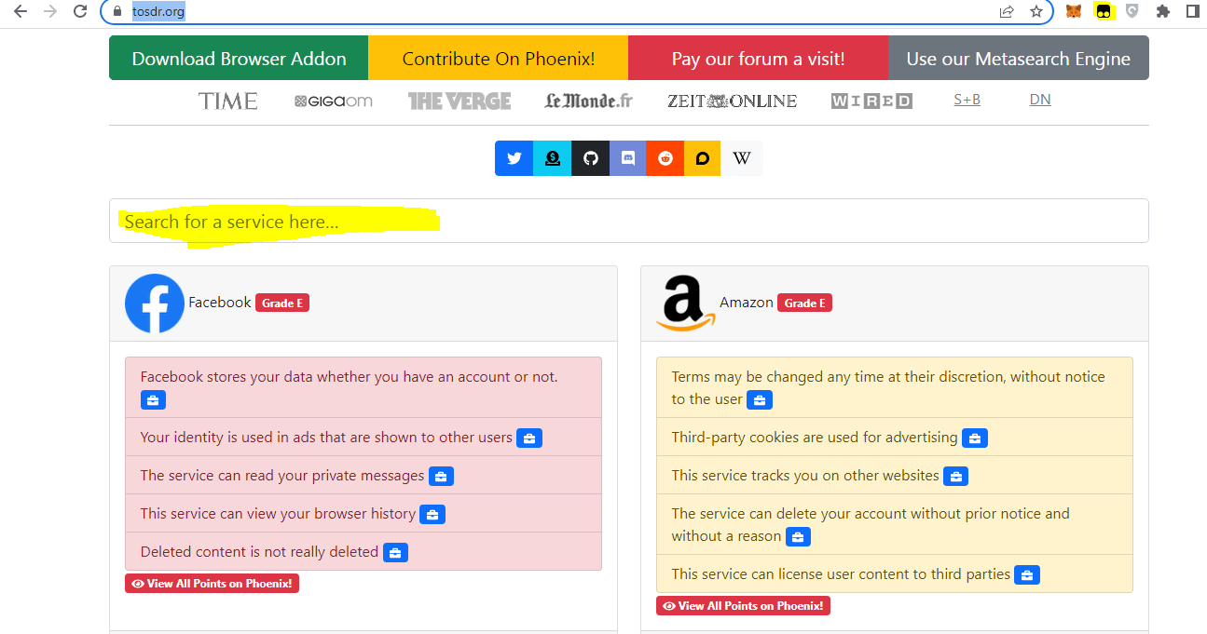Click Use our Metasearch Engine button
This screenshot has height=634, width=1207.
(1019, 59)
